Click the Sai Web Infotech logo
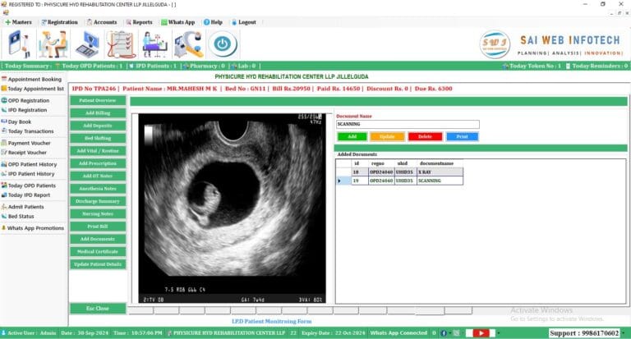 (x=495, y=44)
